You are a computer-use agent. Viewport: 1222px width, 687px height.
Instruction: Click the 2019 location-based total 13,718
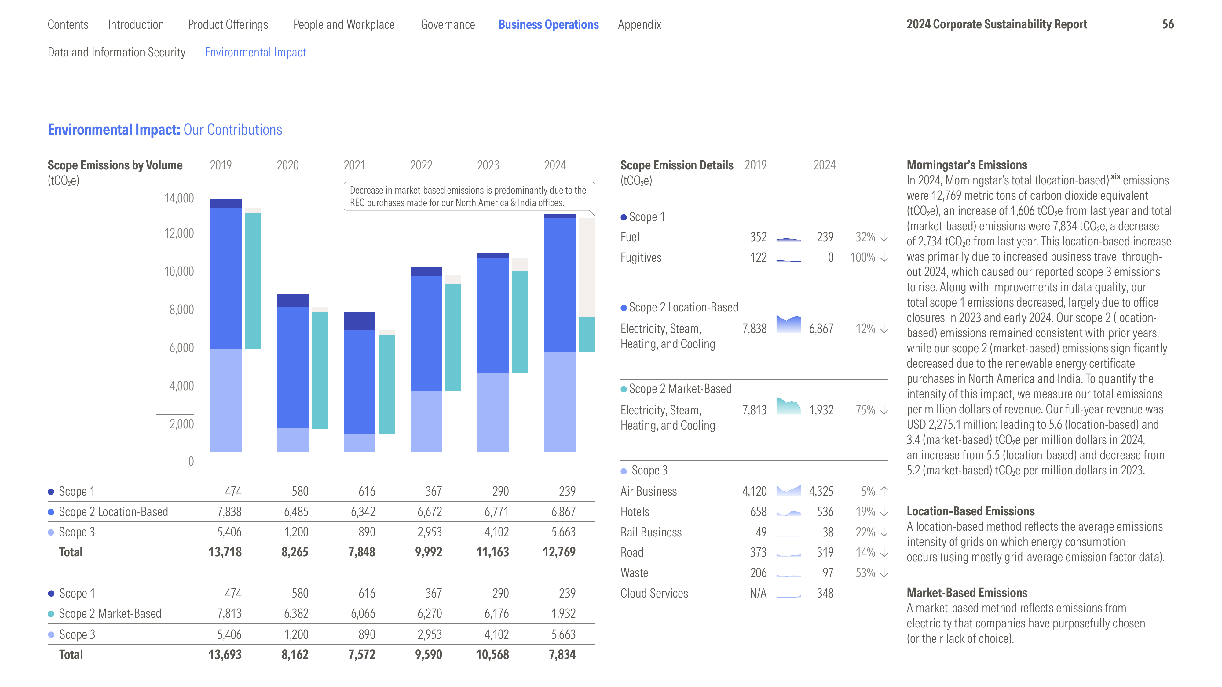225,552
